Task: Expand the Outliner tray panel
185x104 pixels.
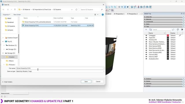Action: click(164, 86)
